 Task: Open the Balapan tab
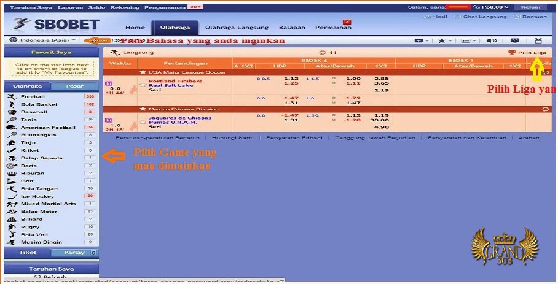pyautogui.click(x=292, y=28)
